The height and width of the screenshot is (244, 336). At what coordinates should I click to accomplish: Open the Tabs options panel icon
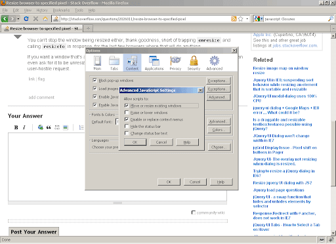[x=114, y=63]
